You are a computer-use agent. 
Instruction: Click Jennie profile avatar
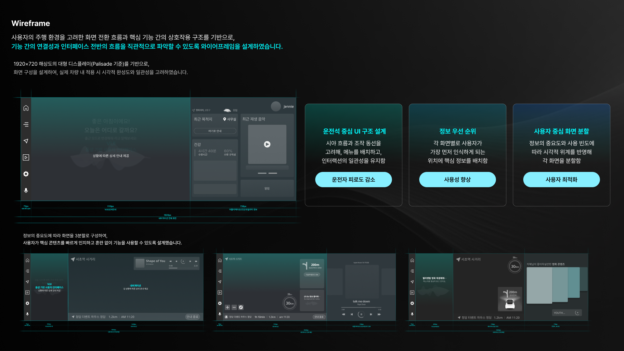pyautogui.click(x=276, y=106)
